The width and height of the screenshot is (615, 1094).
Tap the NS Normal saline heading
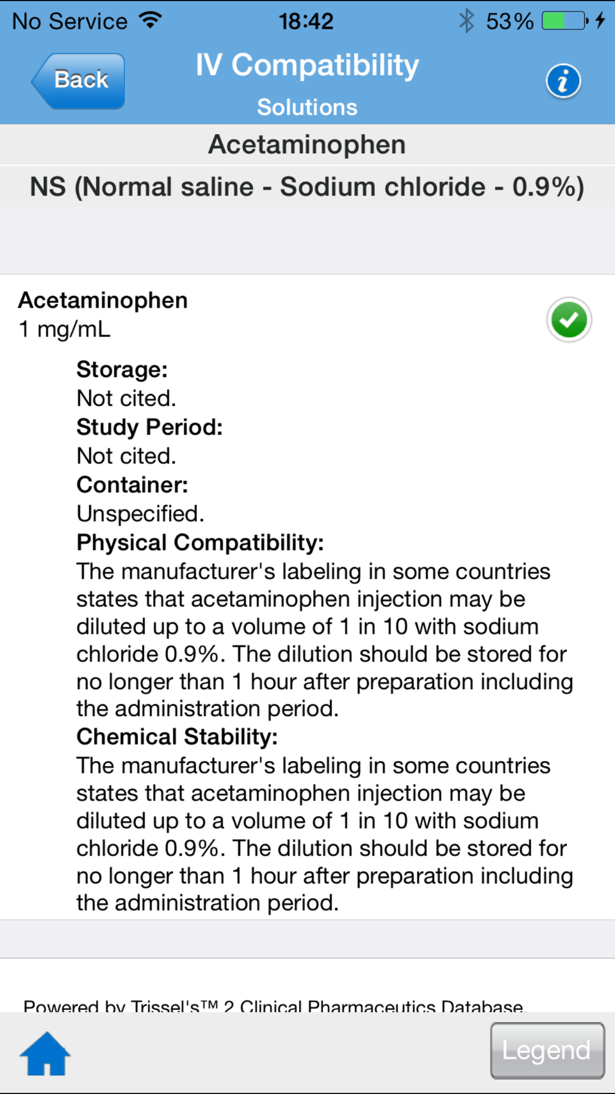[x=307, y=187]
